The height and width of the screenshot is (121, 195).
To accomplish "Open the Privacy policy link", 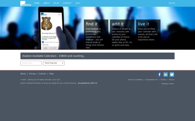I will pos(172,80).
